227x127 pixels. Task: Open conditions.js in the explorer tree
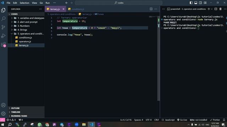pos(26,38)
